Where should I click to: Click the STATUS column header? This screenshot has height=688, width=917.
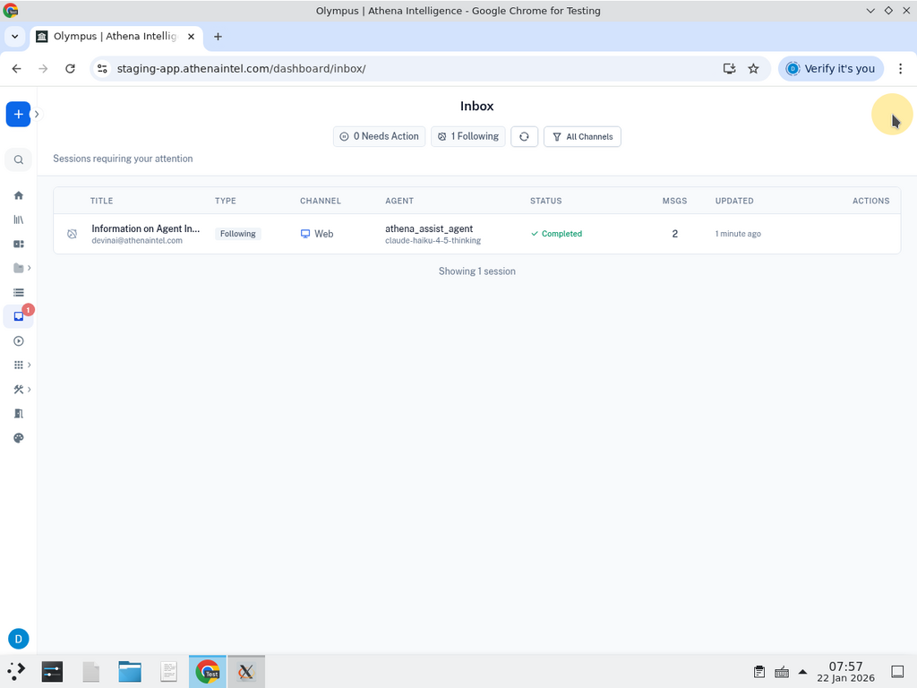tap(546, 201)
